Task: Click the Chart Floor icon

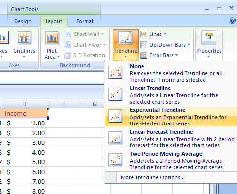Action: click(x=67, y=45)
